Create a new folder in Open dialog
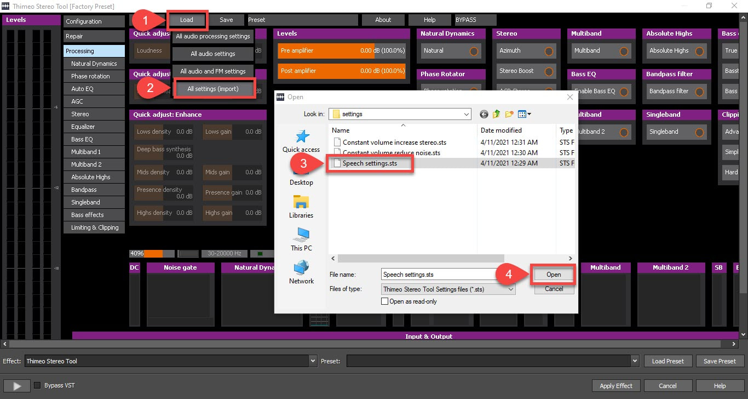 tap(509, 114)
